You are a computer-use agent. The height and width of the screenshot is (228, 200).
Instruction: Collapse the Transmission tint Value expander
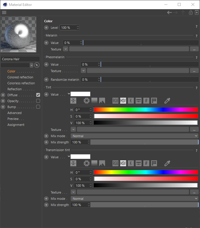tap(69, 156)
